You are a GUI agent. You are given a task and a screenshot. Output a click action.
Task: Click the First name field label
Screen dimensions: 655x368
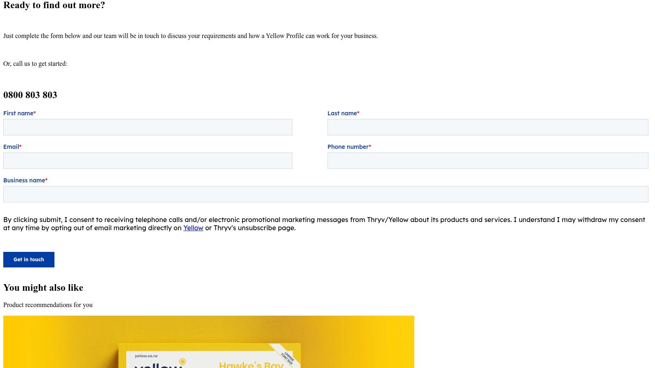point(18,113)
